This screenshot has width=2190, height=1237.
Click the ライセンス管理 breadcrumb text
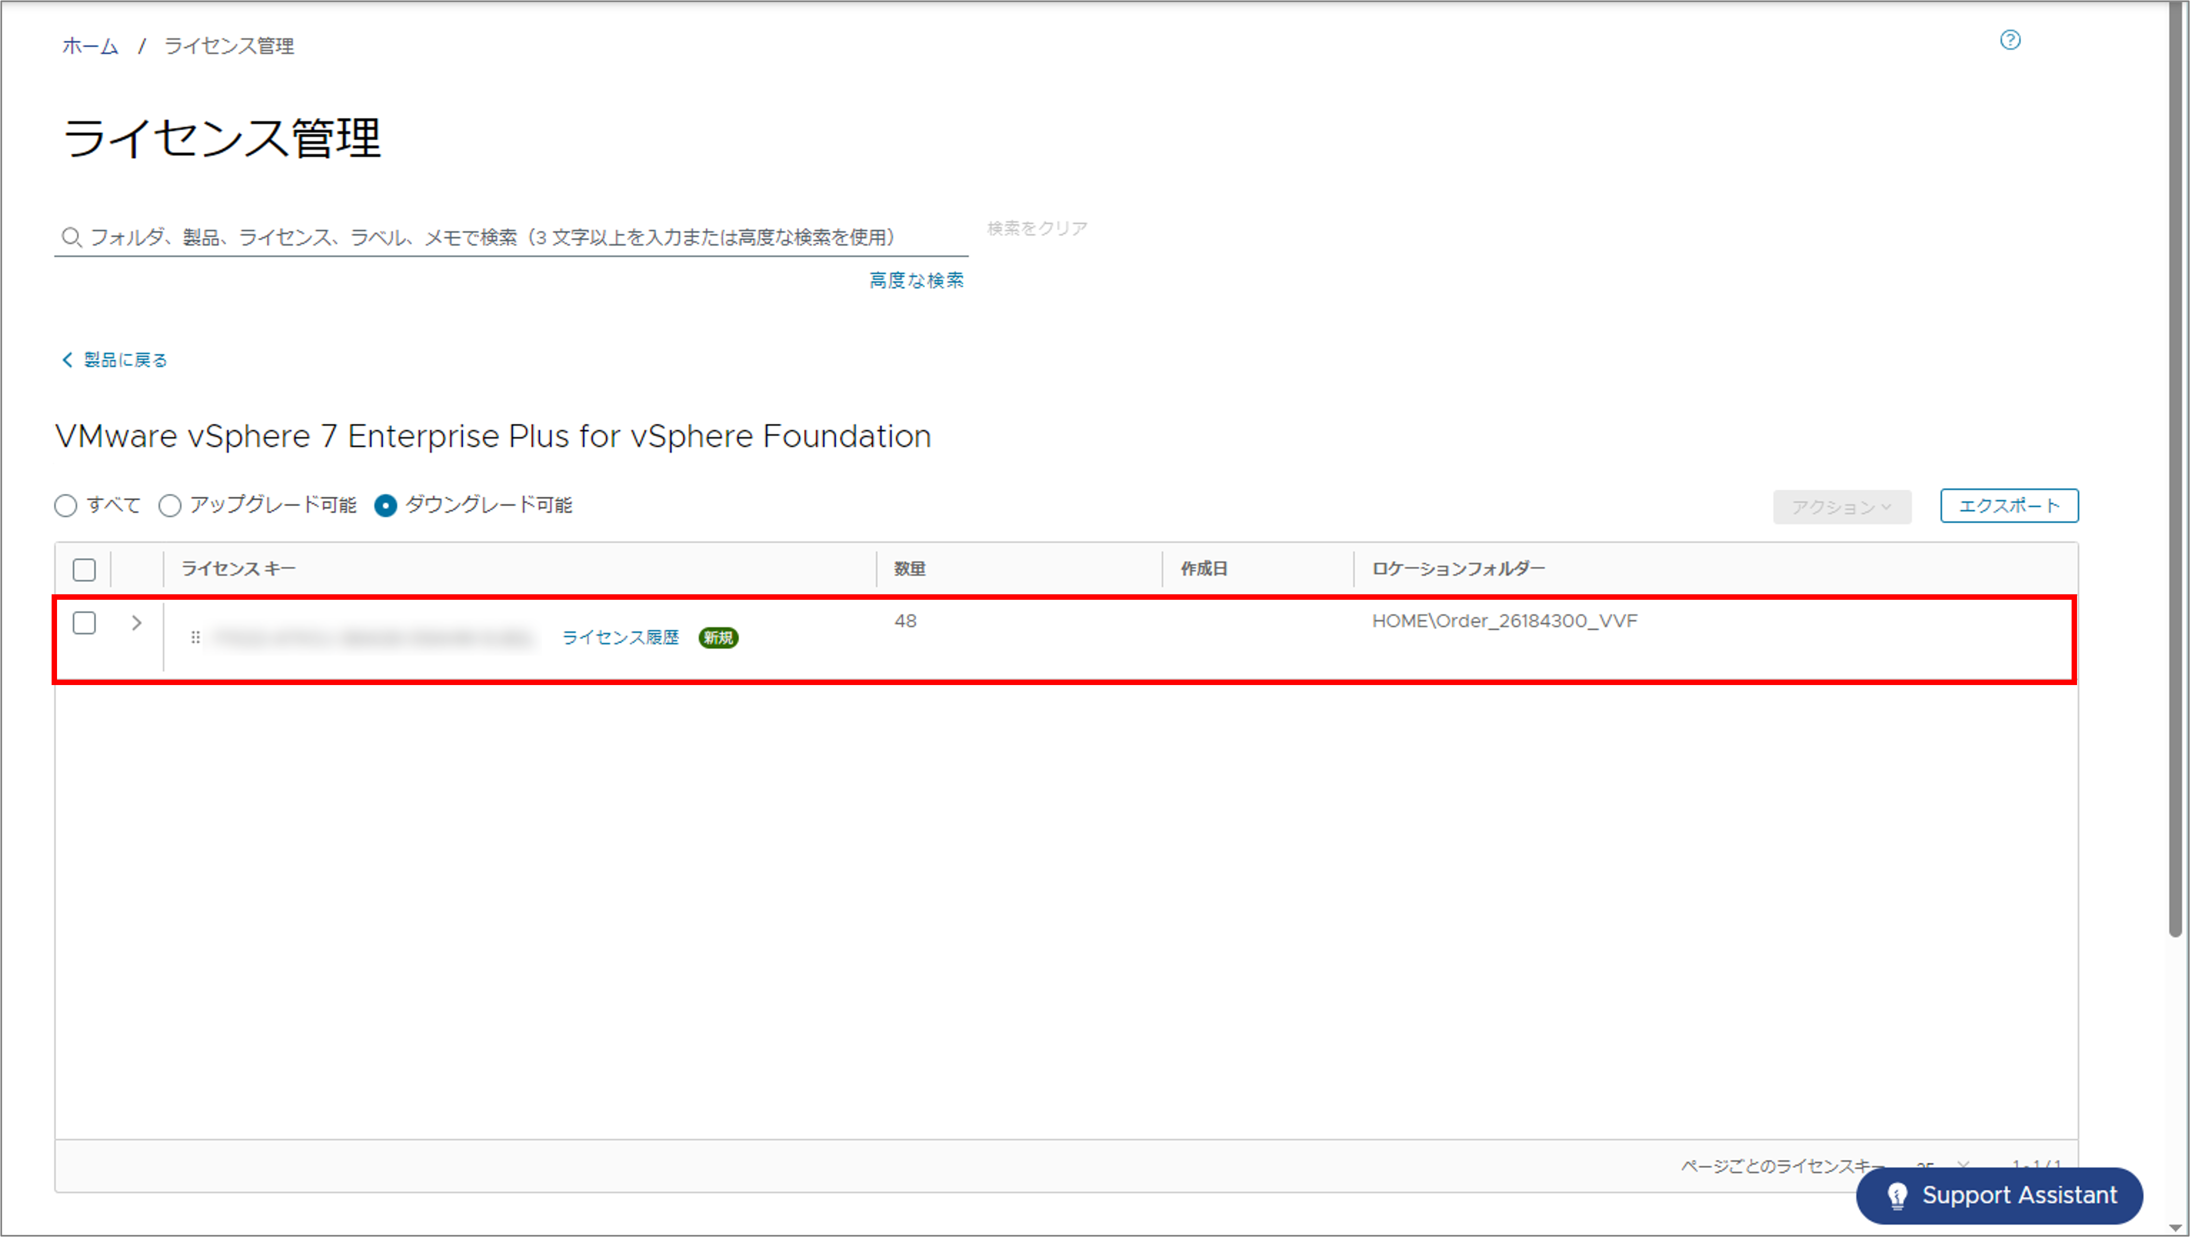229,46
